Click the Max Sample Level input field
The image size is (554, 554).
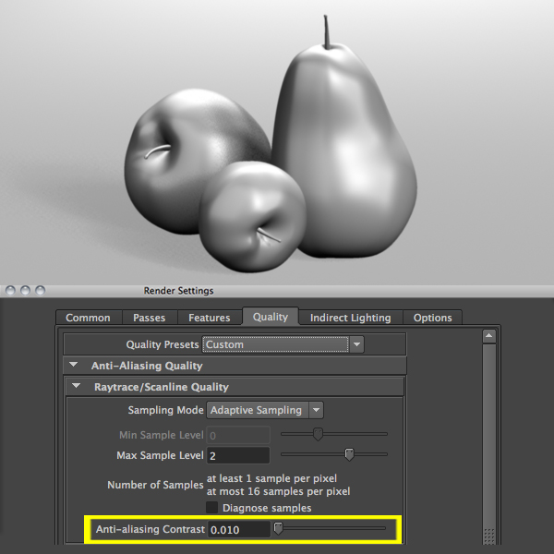point(238,455)
